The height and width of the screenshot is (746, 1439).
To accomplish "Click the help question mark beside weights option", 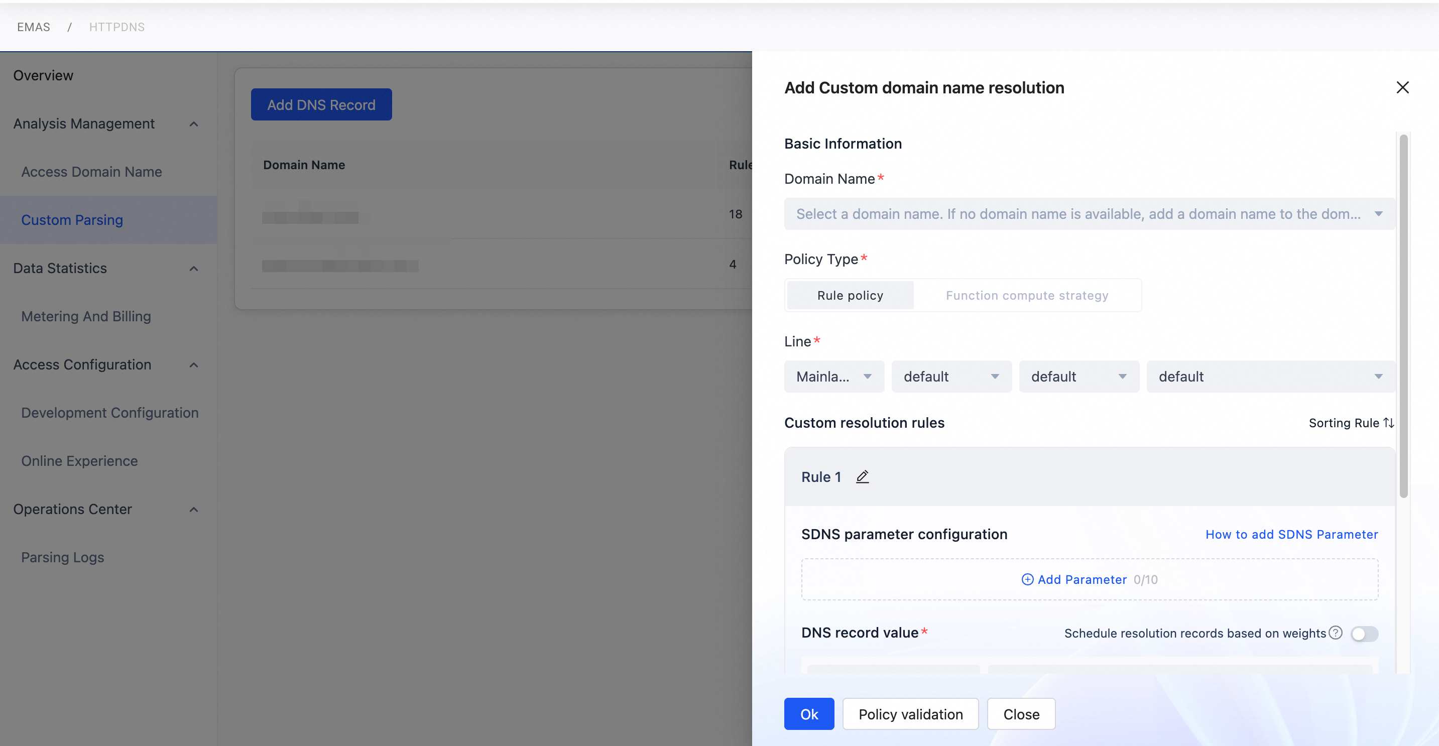I will [1335, 633].
